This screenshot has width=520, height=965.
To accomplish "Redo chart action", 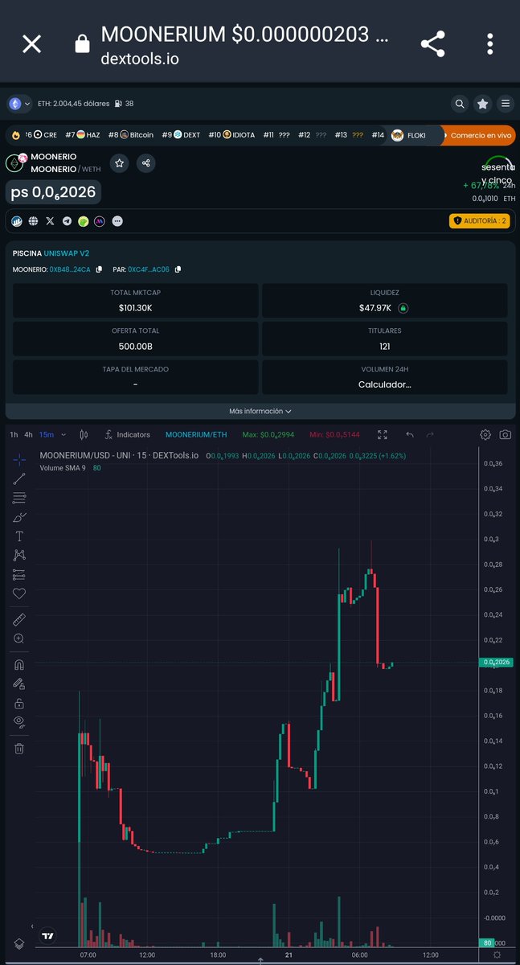I will click(x=430, y=435).
